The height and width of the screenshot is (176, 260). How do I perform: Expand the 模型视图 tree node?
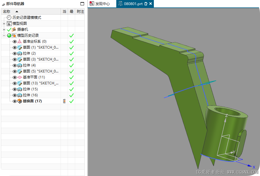click(4, 24)
